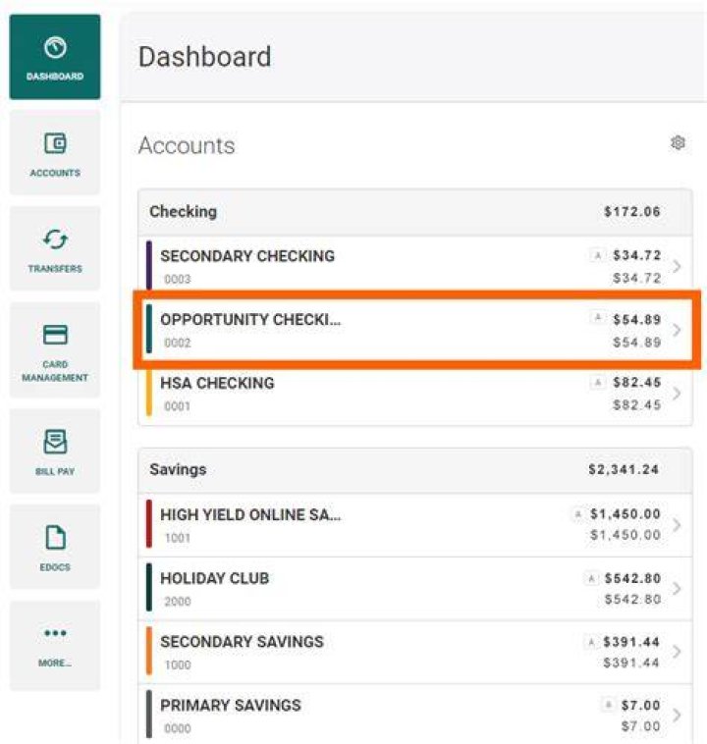Viewport: 707px width, 744px height.
Task: Click the Secondary Savings balance indicator icon
Action: click(x=591, y=642)
